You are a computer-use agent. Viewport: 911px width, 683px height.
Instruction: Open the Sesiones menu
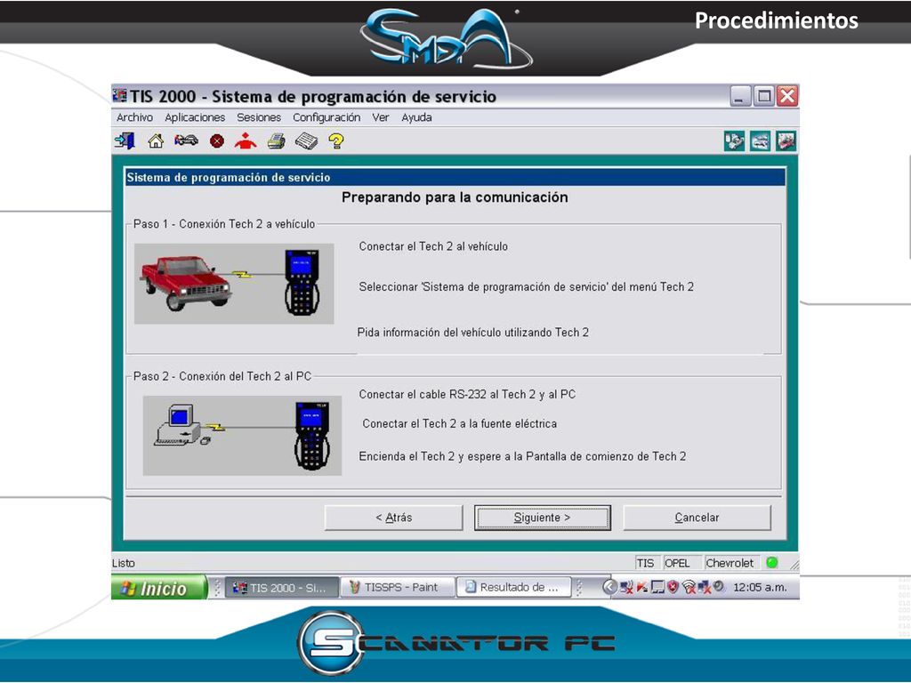pos(259,117)
